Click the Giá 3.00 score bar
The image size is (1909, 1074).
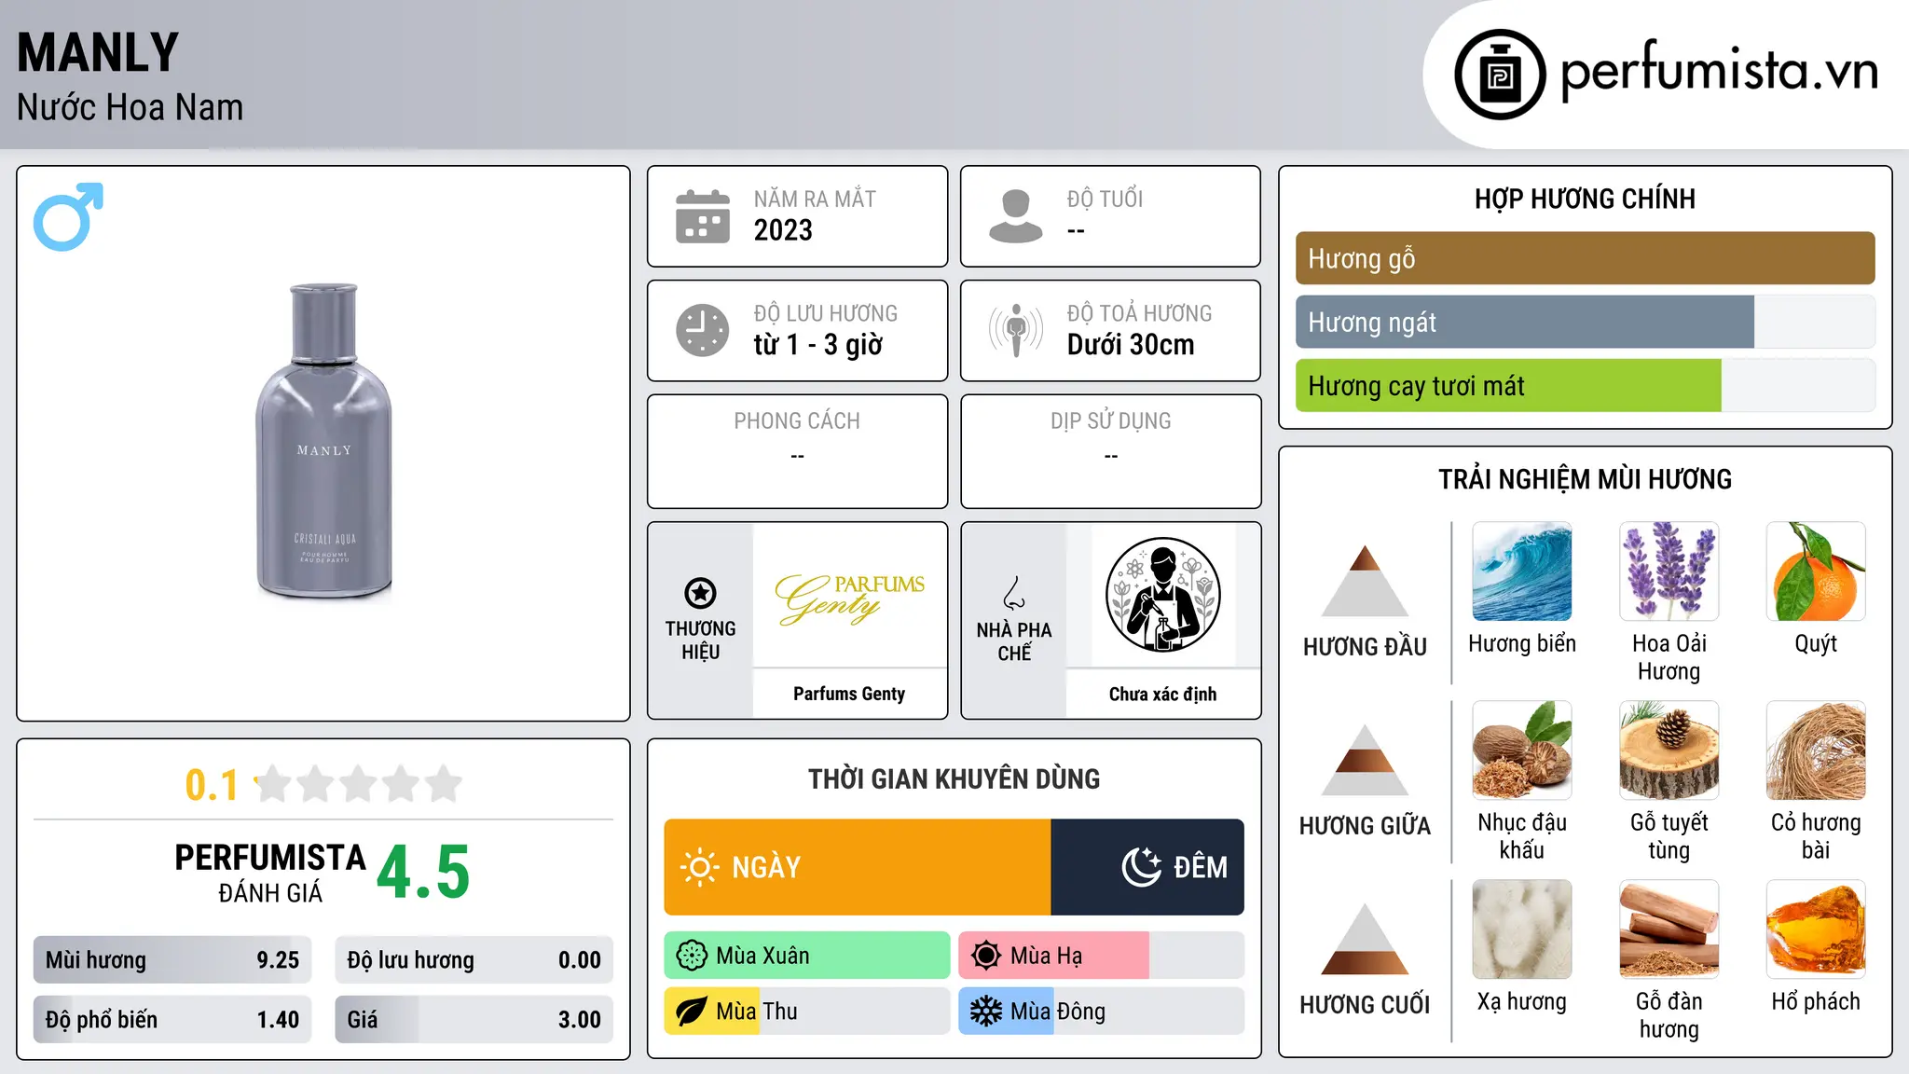tap(474, 1019)
